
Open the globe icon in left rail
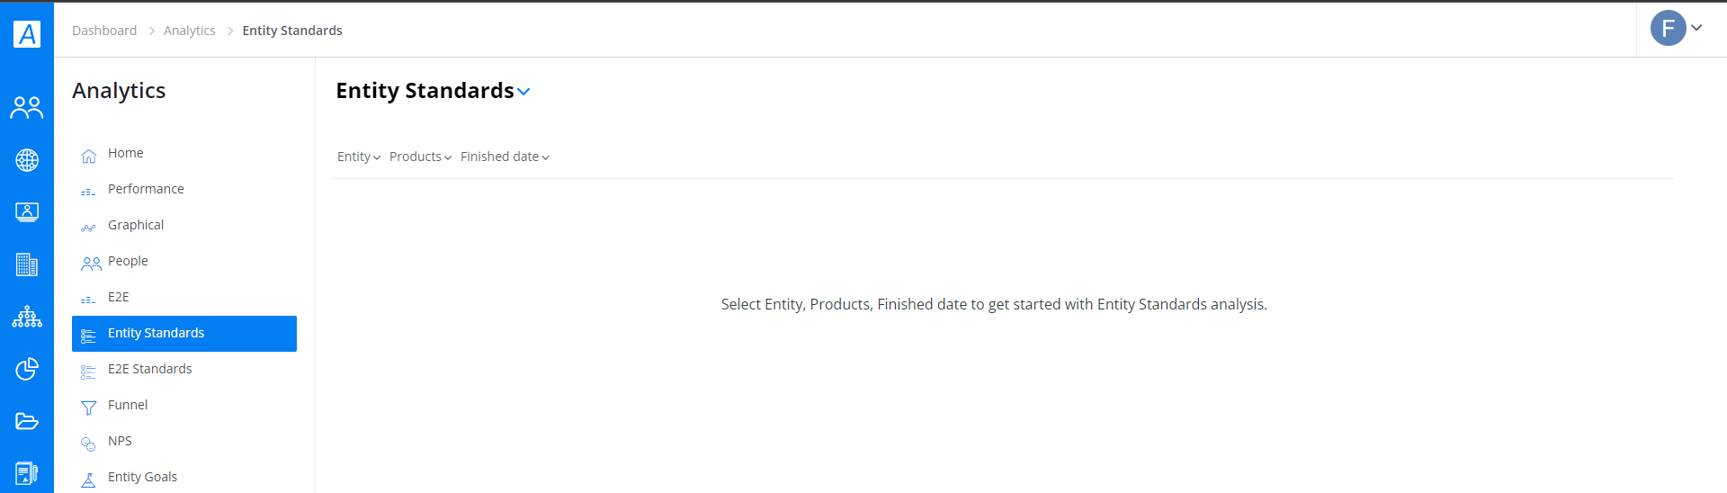tap(27, 160)
